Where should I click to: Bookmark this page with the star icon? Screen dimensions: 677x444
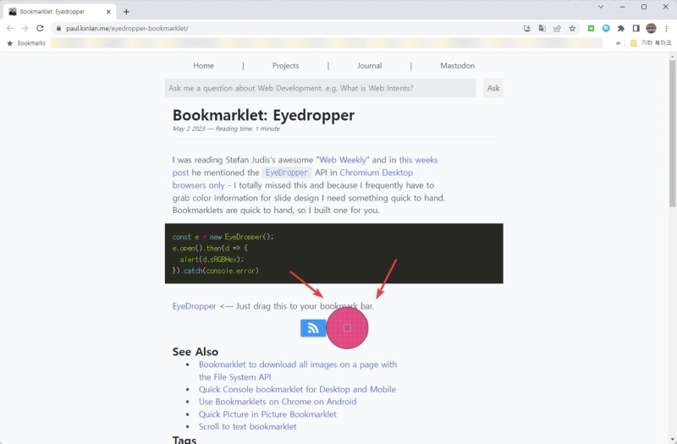pyautogui.click(x=572, y=28)
